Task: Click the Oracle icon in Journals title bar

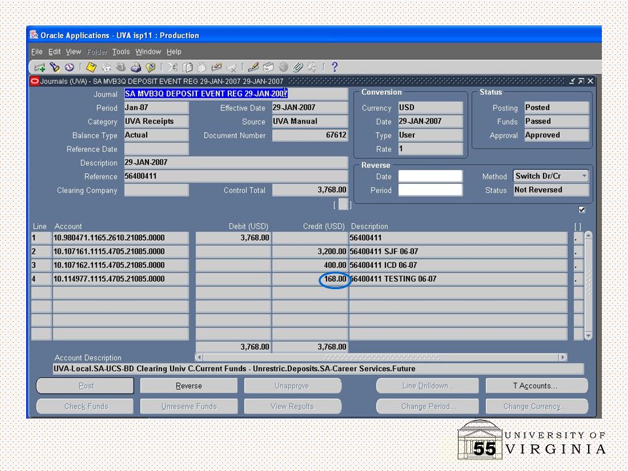Action: pos(35,81)
